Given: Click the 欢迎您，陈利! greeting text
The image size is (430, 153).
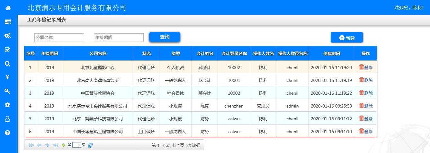Looking at the screenshot, I should click(409, 8).
